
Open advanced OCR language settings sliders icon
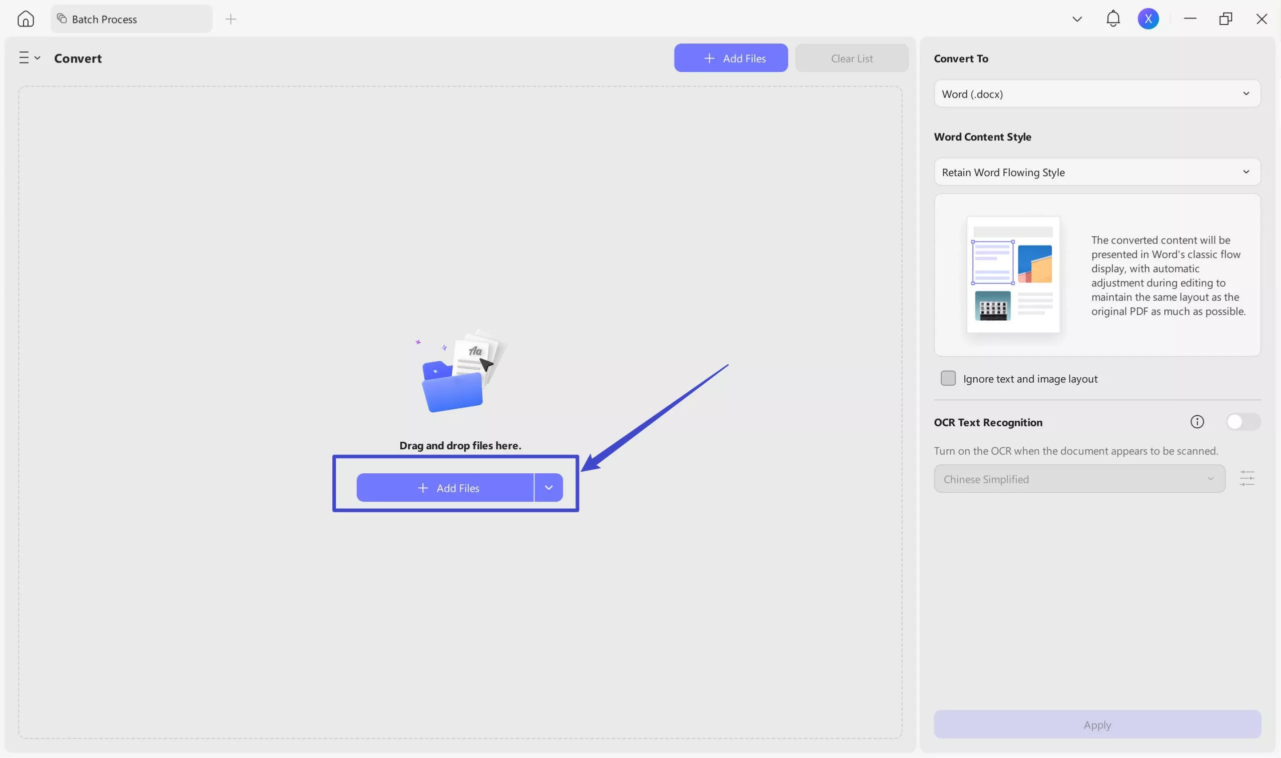click(x=1247, y=478)
